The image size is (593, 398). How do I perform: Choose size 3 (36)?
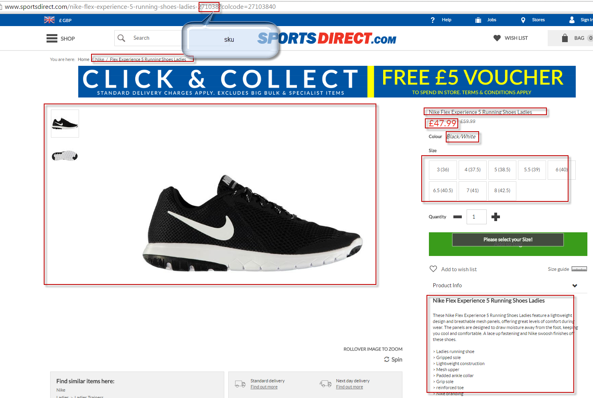pyautogui.click(x=443, y=170)
